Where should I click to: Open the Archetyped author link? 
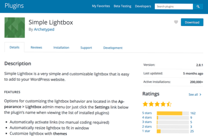[44, 30]
